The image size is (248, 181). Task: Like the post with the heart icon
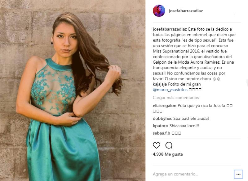click(x=157, y=145)
